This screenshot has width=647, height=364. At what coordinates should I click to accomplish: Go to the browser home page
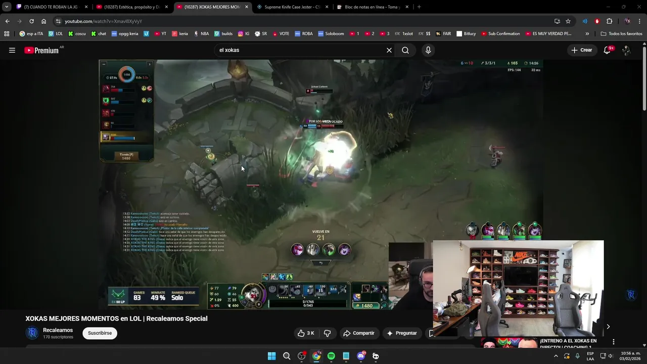click(43, 21)
